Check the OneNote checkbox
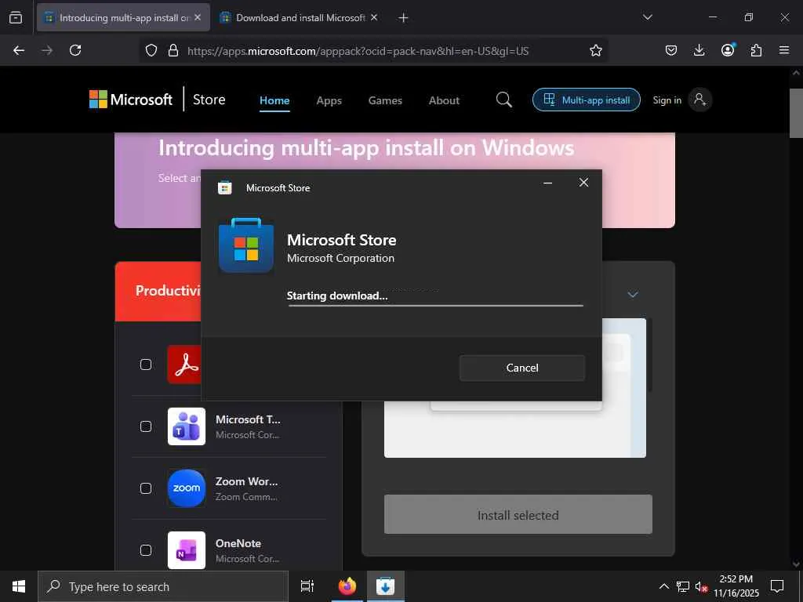This screenshot has height=602, width=803. coord(146,550)
